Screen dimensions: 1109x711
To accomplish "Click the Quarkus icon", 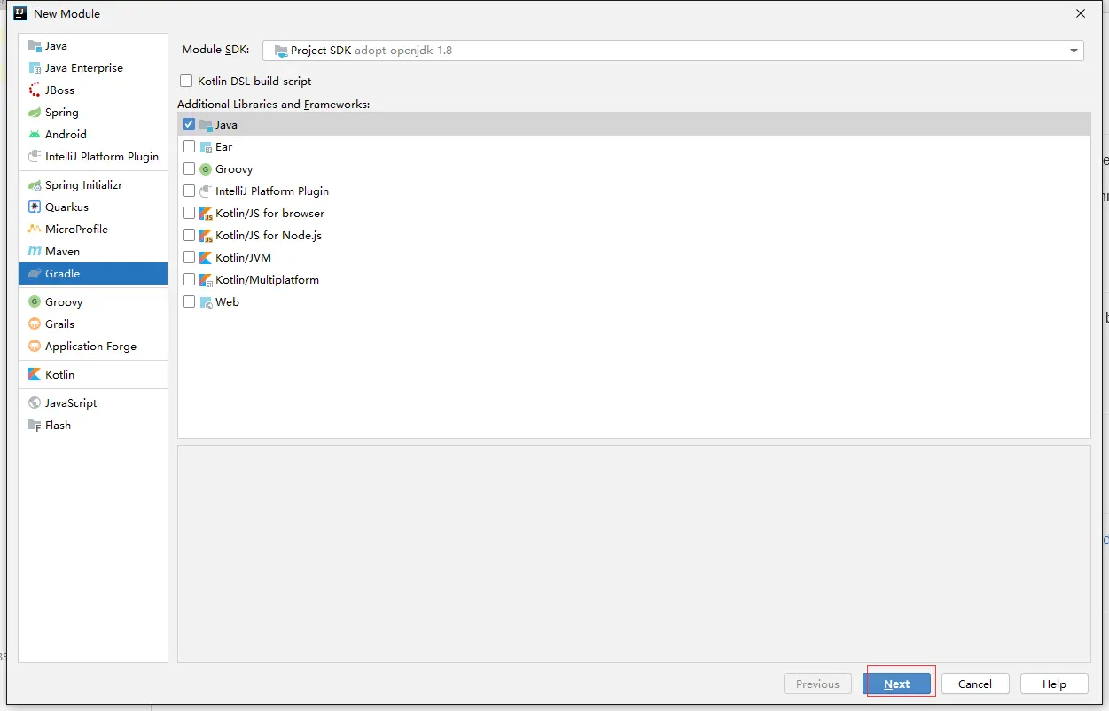I will 35,207.
